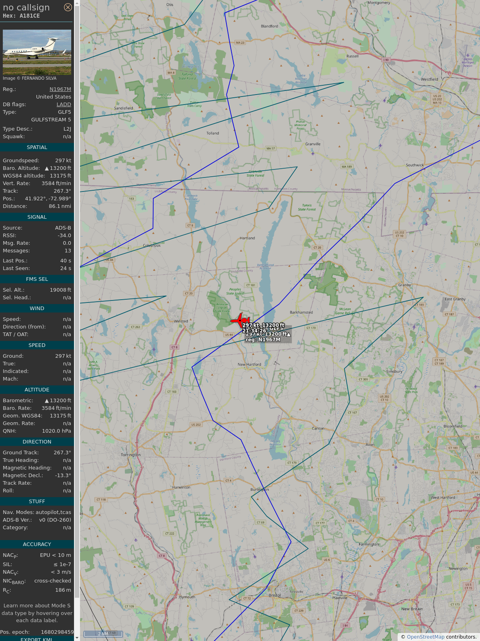The height and width of the screenshot is (641, 480).
Task: Click the Hex code A181CE text
Action: tap(21, 16)
